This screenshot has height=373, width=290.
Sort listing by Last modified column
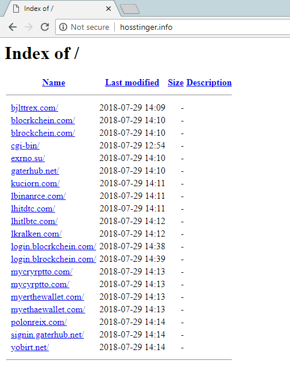click(x=132, y=83)
